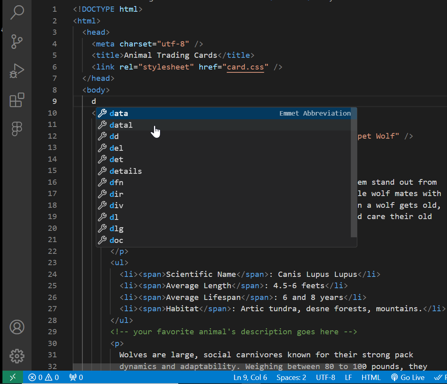Click the 'Animal Trading Cards' title text
This screenshot has width=447, height=384.
pos(171,55)
